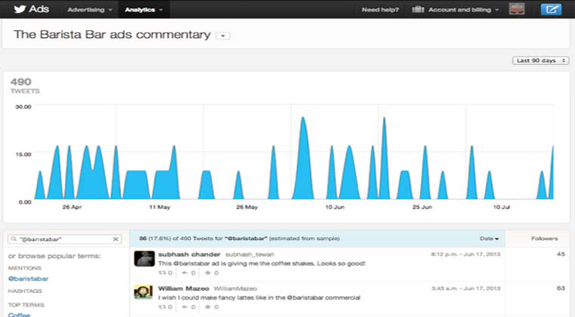Click the Twitter bird logo
Image resolution: width=575 pixels, height=317 pixels.
(20, 9)
